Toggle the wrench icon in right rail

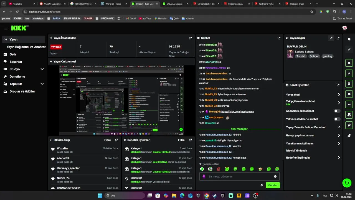[x=349, y=125]
